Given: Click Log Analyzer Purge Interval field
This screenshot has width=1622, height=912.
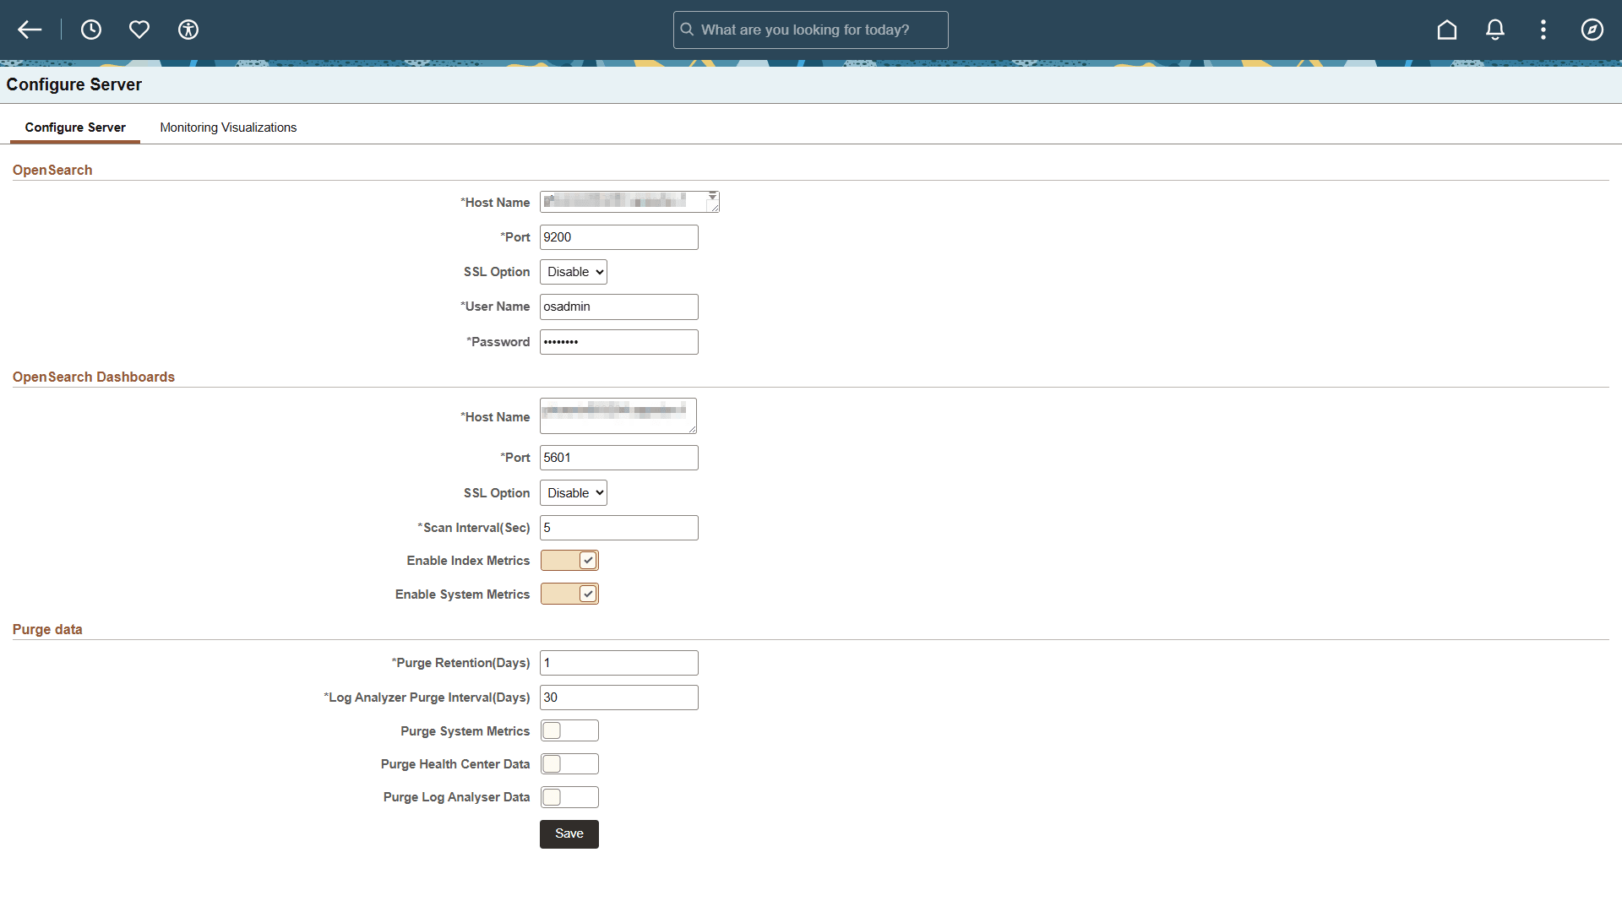Looking at the screenshot, I should click(619, 698).
